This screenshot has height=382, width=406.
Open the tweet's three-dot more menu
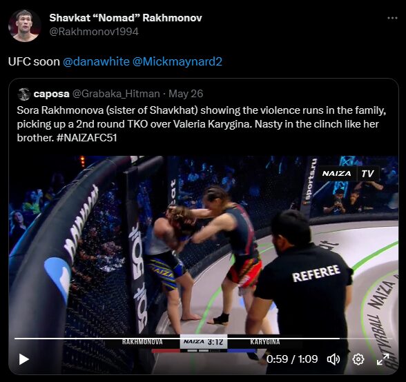point(392,18)
